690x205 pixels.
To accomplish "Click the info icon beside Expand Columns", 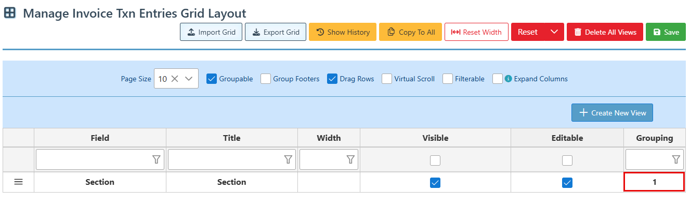I will point(509,79).
